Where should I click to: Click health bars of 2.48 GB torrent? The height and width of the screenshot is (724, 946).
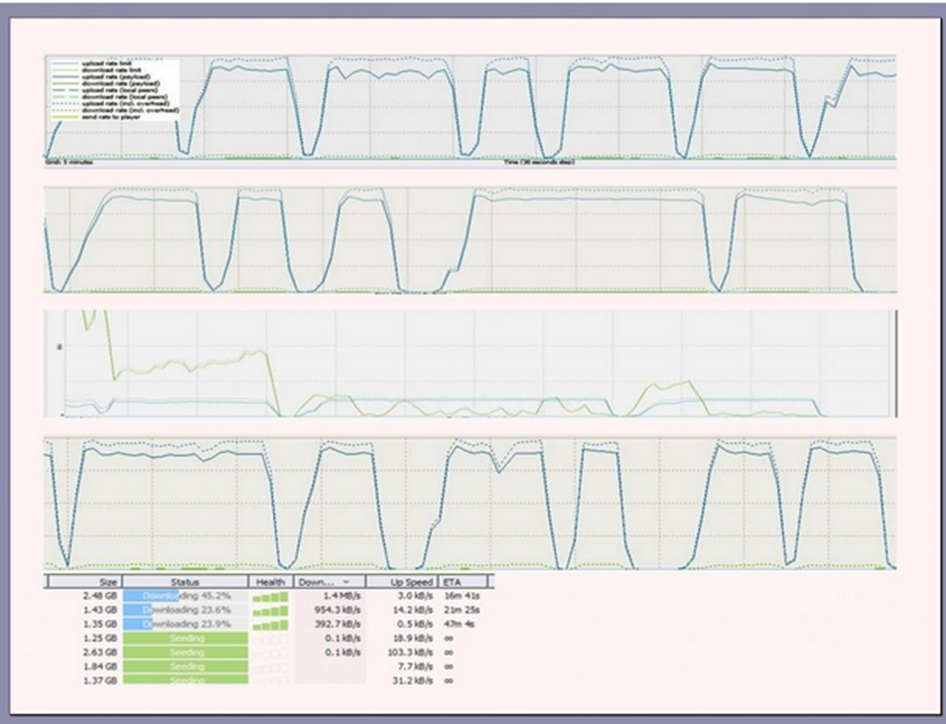(270, 597)
